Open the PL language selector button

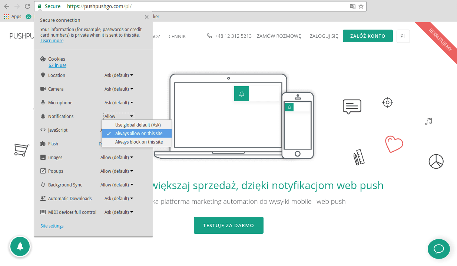[x=403, y=36]
